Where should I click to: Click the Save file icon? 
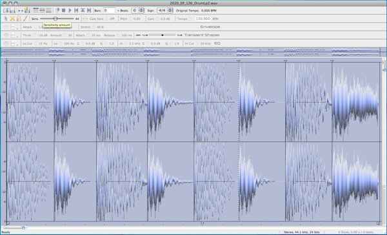coord(13,10)
